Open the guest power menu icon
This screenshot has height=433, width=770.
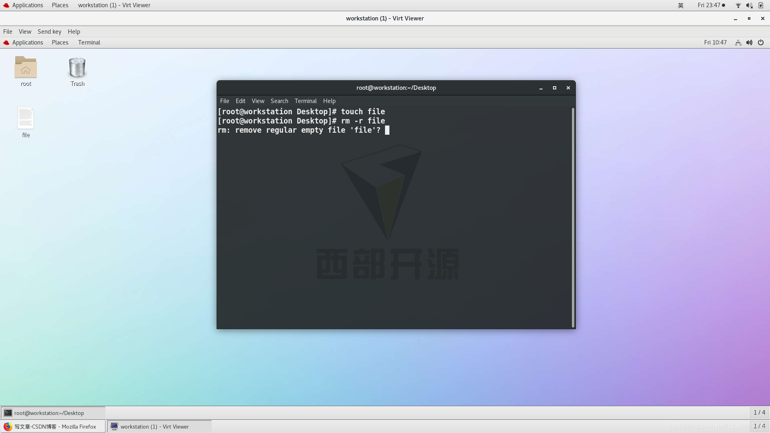pyautogui.click(x=761, y=42)
